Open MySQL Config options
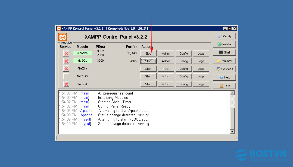 [x=184, y=61]
